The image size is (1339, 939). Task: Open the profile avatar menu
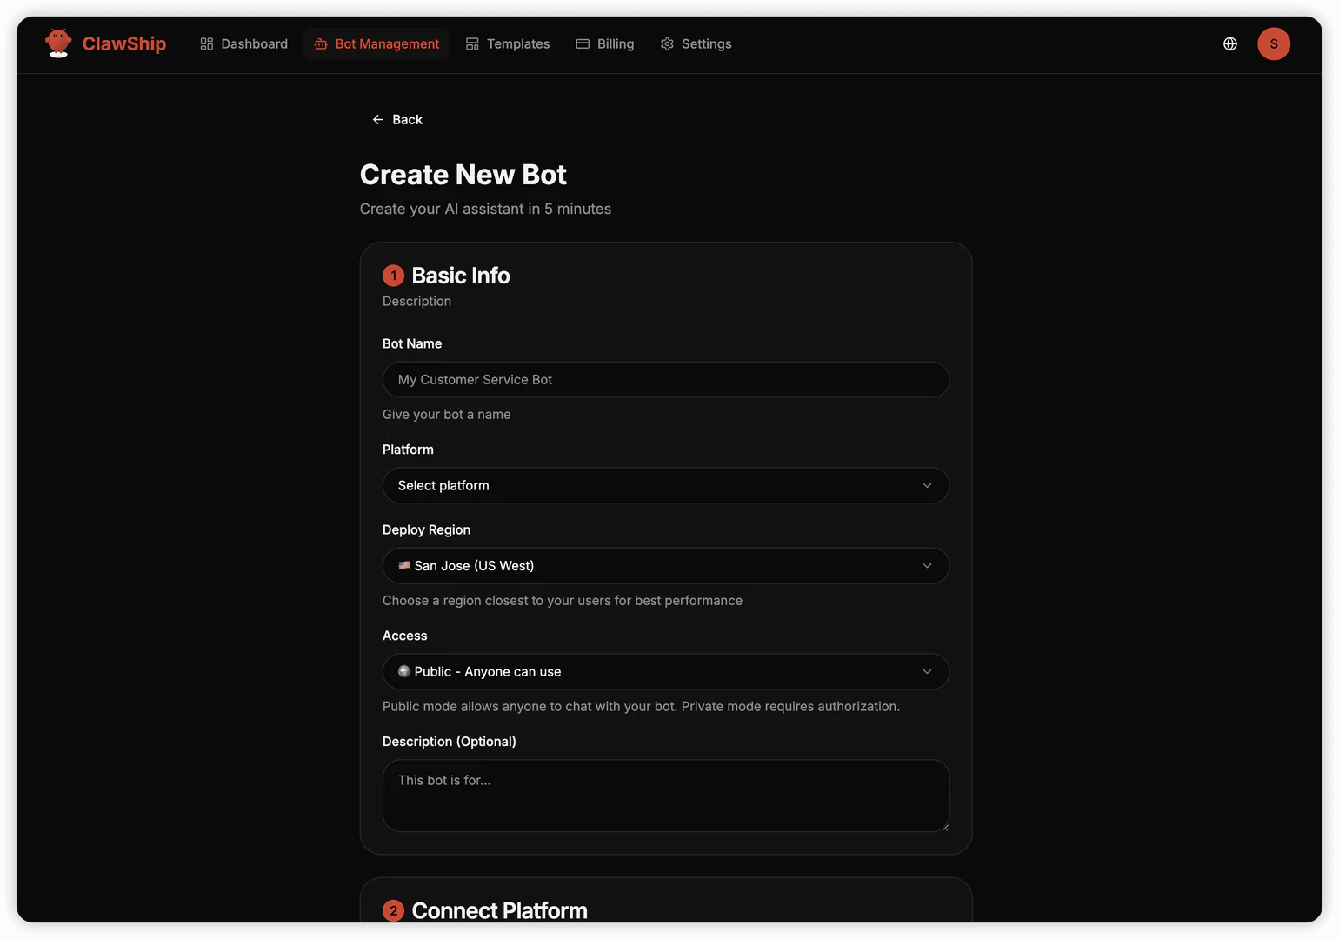(1274, 43)
